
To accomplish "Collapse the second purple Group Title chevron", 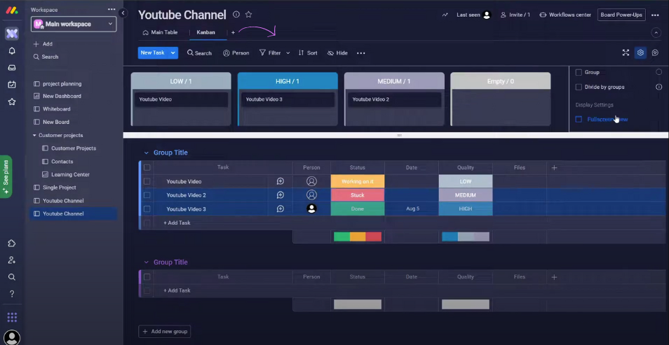I will tap(146, 262).
